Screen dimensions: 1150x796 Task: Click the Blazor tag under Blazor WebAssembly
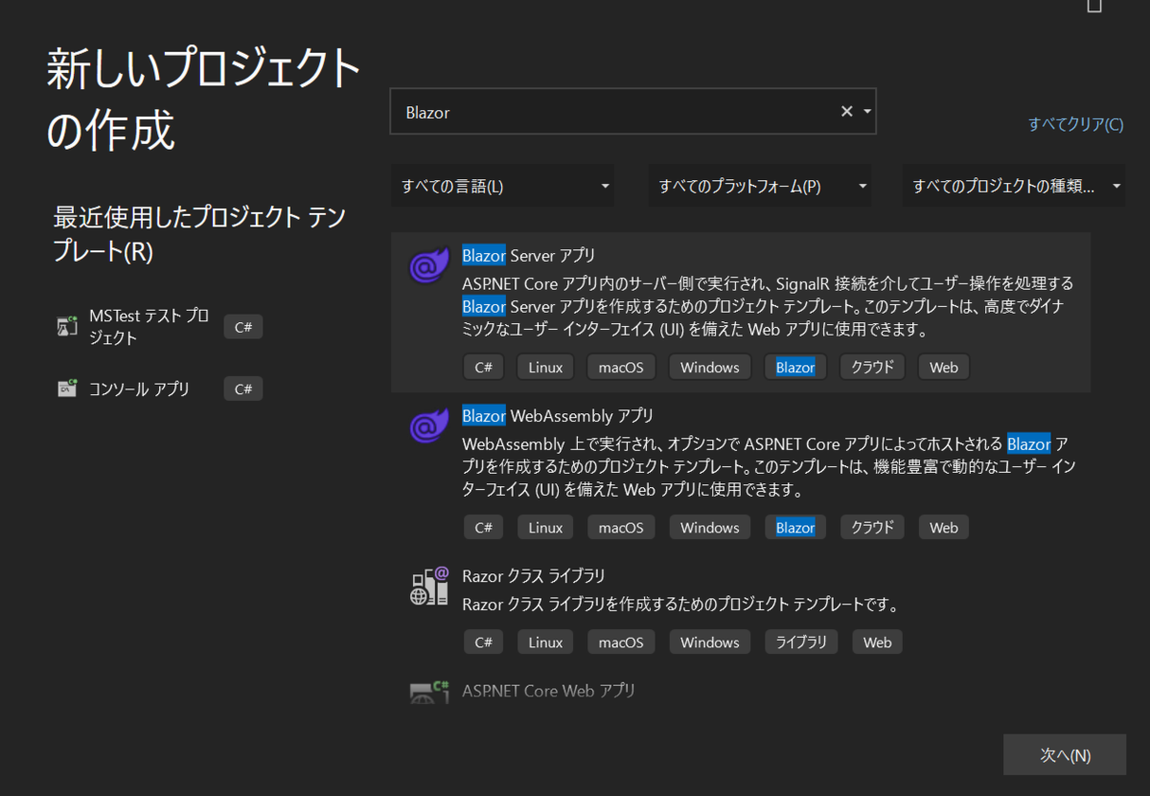(x=795, y=527)
